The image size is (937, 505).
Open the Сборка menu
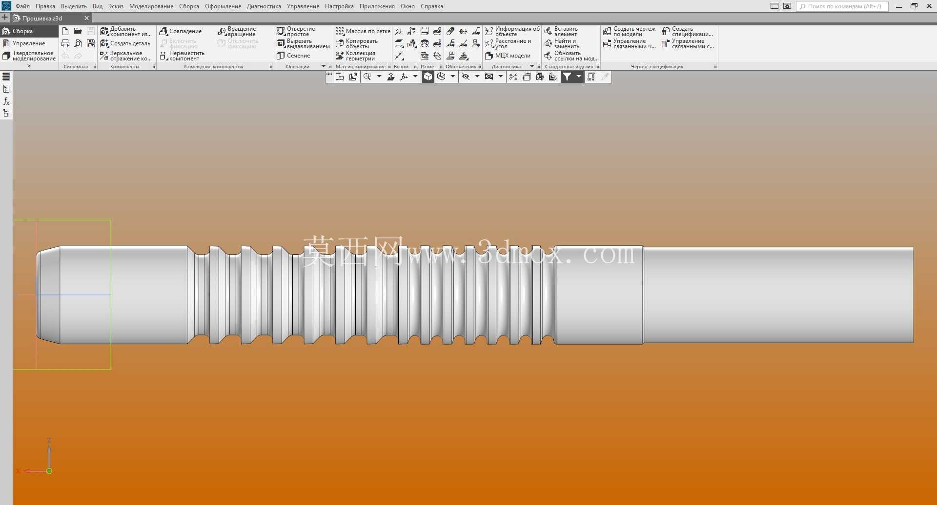tap(189, 6)
